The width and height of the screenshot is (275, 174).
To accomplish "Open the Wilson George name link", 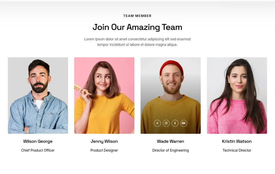I will (x=38, y=141).
